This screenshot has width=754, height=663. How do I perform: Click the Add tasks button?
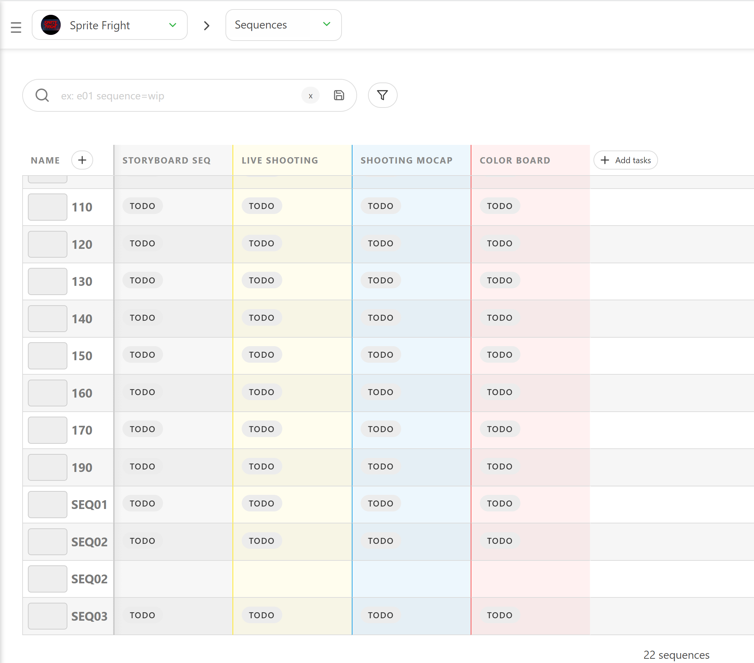pyautogui.click(x=625, y=160)
